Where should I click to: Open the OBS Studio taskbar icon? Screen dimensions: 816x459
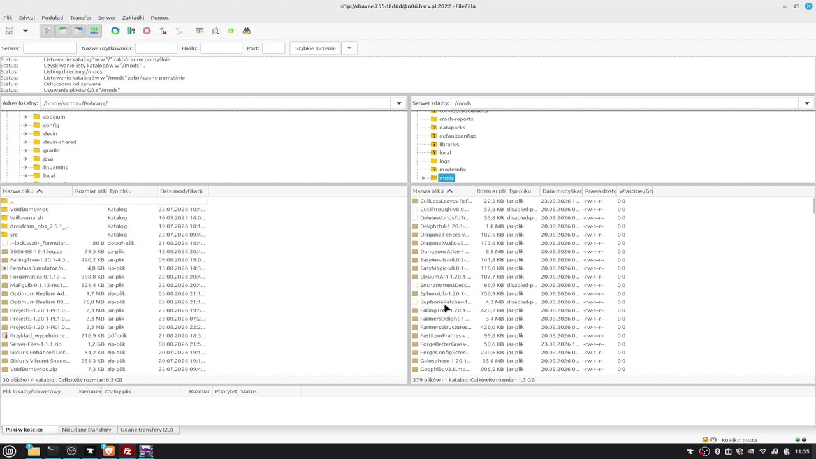tap(71, 451)
